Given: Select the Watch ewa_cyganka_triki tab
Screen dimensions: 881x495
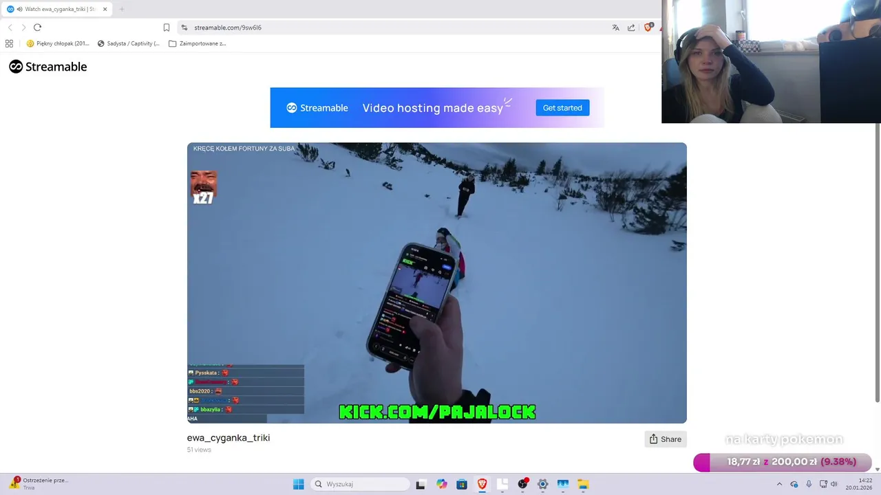Looking at the screenshot, I should (x=57, y=9).
